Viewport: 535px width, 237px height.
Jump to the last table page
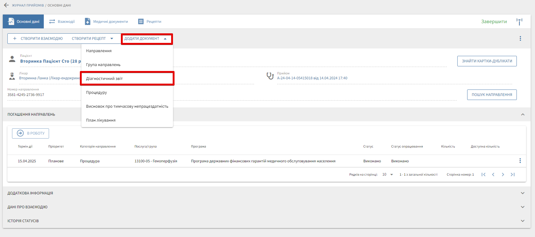coord(512,175)
